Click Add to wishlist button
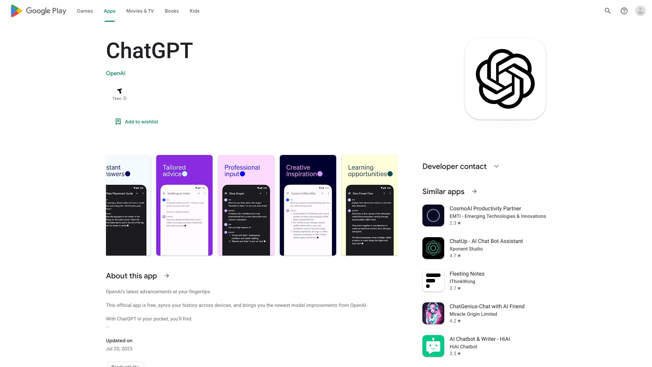 (x=137, y=121)
